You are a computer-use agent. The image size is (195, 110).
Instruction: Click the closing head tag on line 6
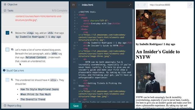[85, 26]
